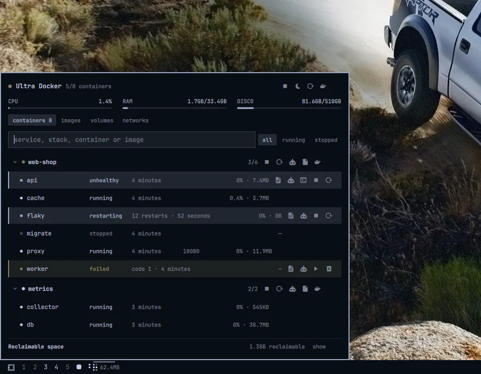Filter list to running containers

click(x=293, y=140)
